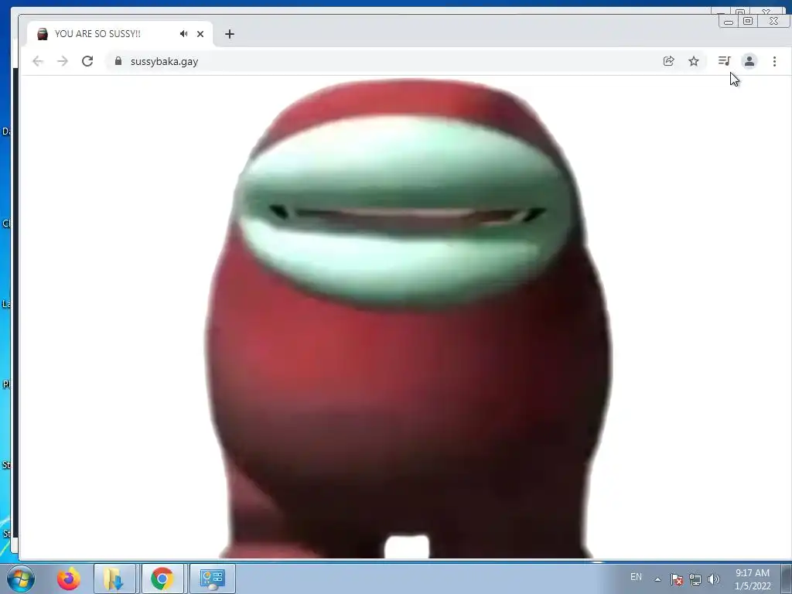The height and width of the screenshot is (594, 792).
Task: Open the Action Center flag icon
Action: [x=677, y=579]
